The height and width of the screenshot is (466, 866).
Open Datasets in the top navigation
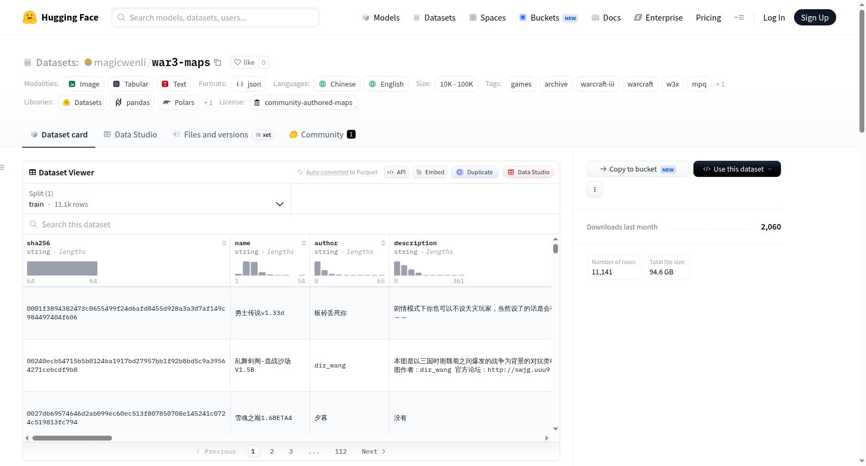click(434, 18)
